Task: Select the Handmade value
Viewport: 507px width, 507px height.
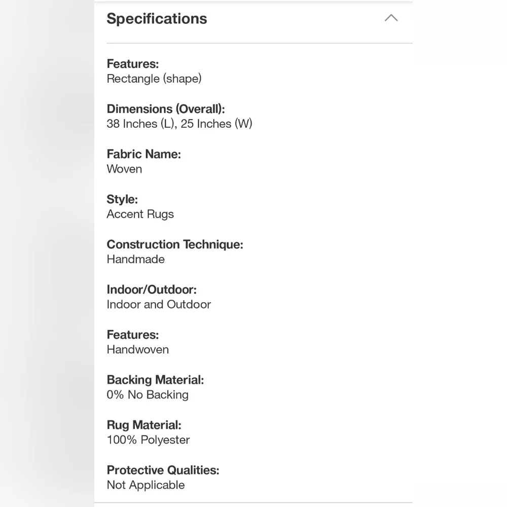Action: (136, 259)
